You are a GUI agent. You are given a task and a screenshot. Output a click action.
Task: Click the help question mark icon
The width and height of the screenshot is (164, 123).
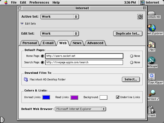140,17
